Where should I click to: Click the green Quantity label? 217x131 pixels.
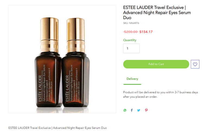(130, 40)
